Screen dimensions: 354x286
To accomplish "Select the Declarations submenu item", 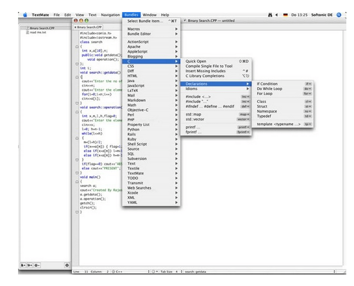I will 216,84.
